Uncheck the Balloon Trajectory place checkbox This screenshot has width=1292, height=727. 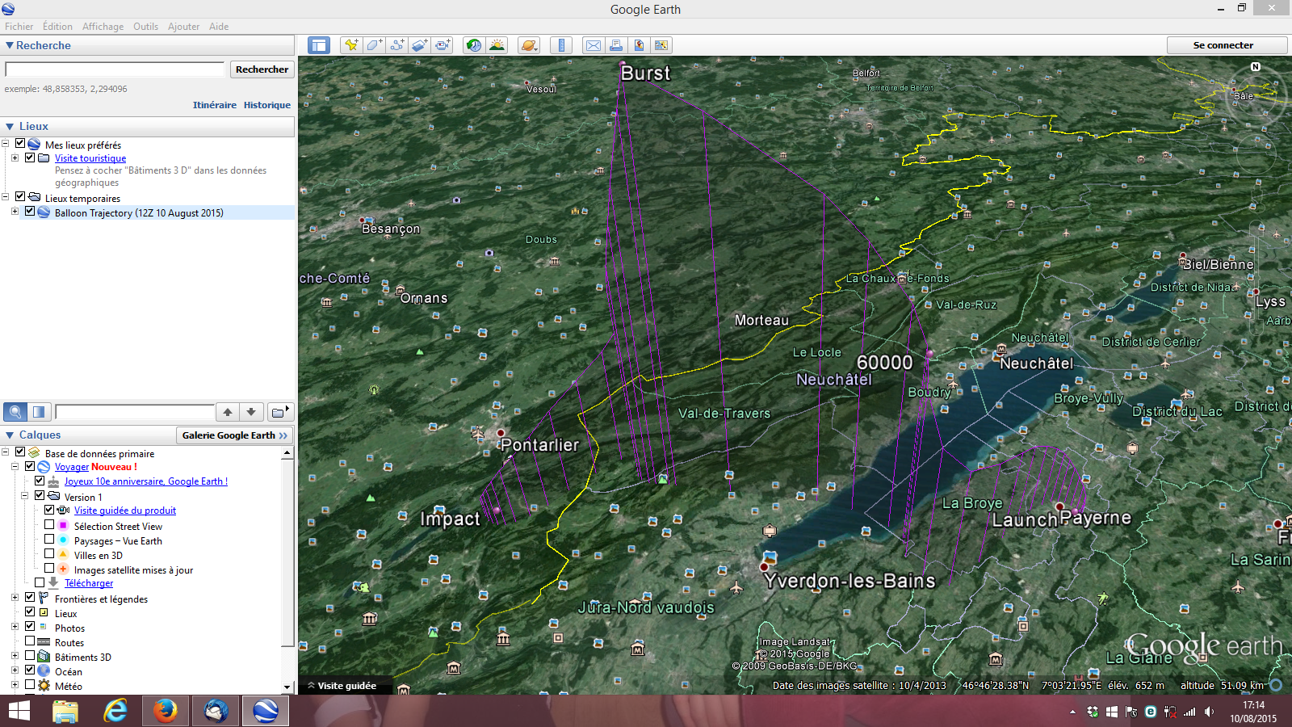coord(30,212)
